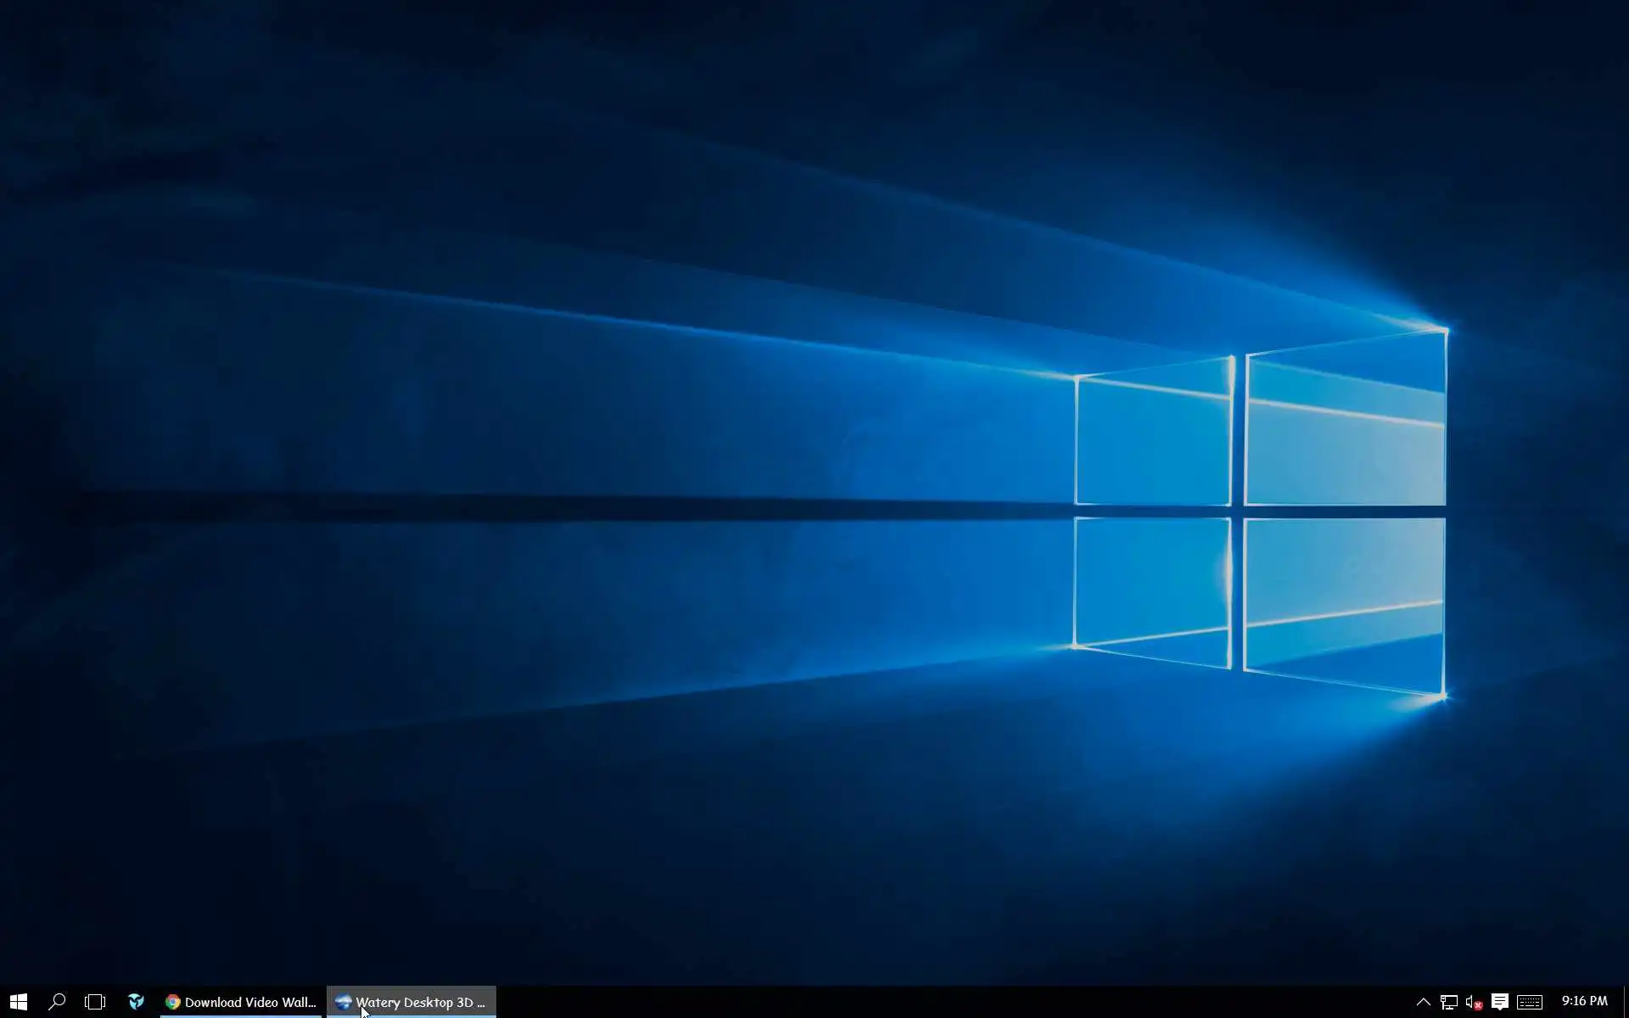Click the muted volume speaker icon
1629x1018 pixels.
1474,1002
